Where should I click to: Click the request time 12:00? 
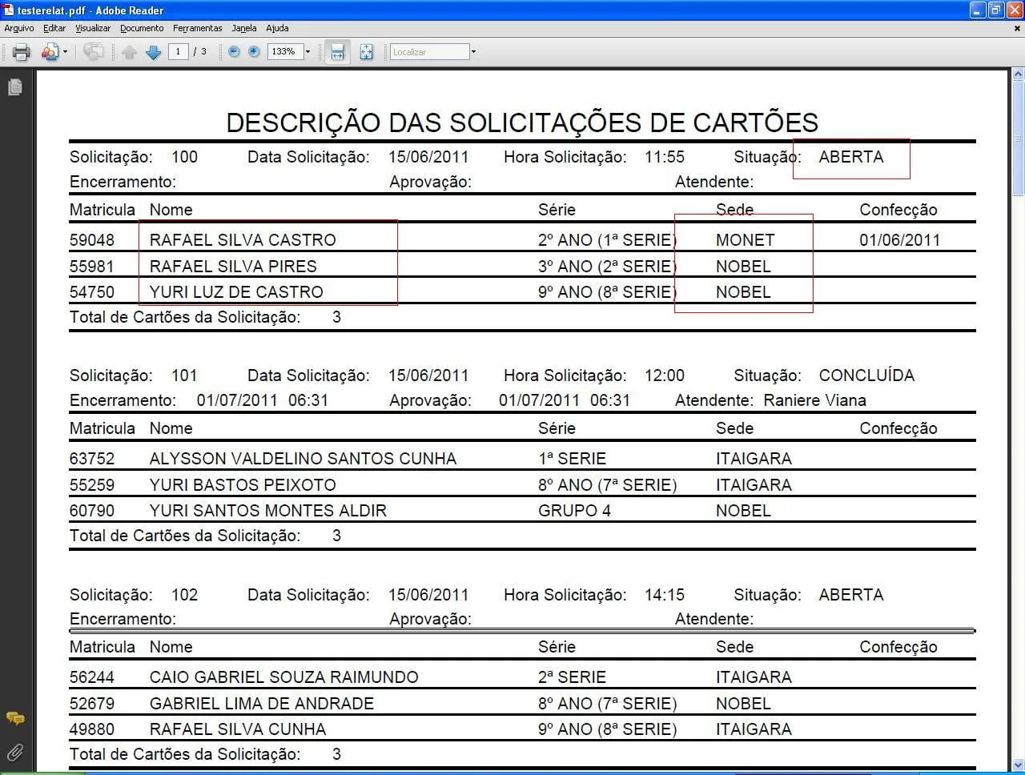665,375
